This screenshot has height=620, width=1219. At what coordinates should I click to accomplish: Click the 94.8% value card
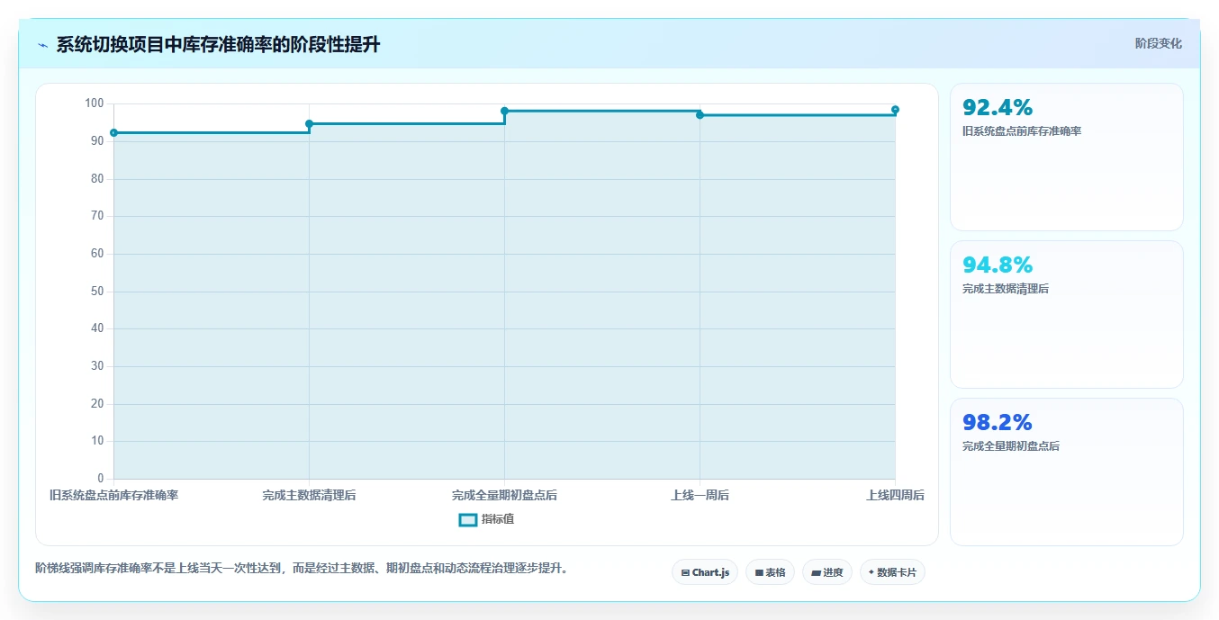1066,314
